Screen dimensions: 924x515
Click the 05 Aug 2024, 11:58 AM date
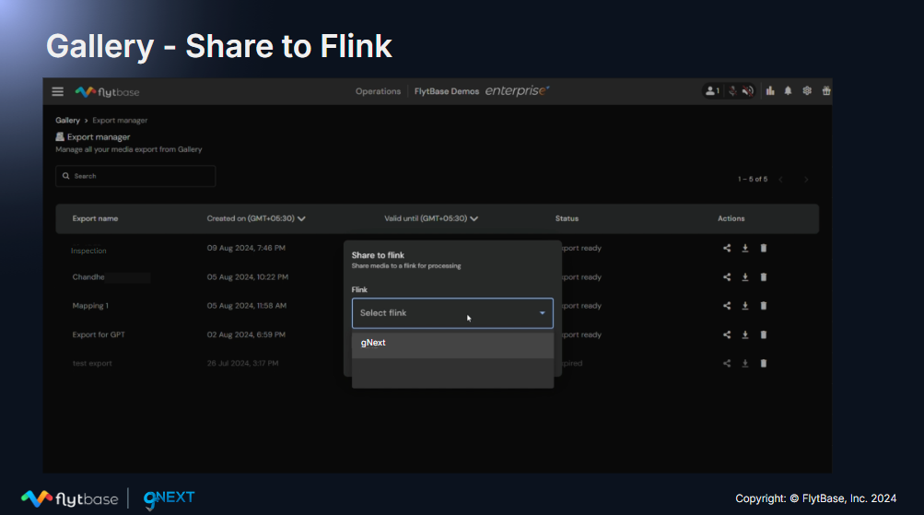point(246,306)
